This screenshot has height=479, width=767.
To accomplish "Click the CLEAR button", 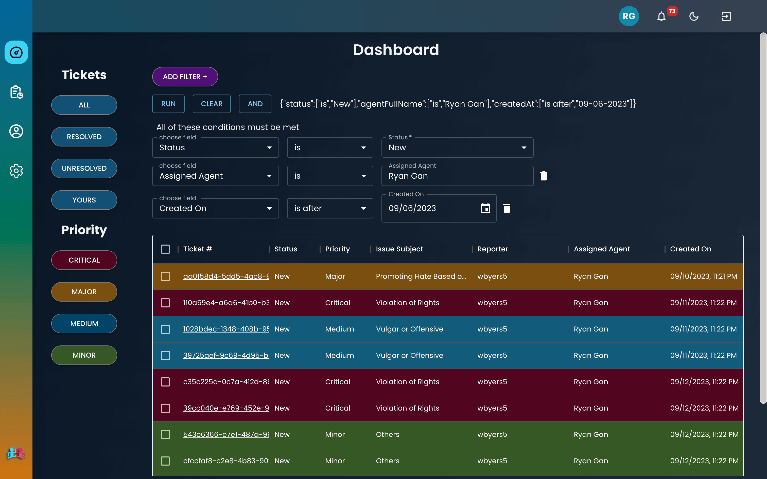I will 212,104.
